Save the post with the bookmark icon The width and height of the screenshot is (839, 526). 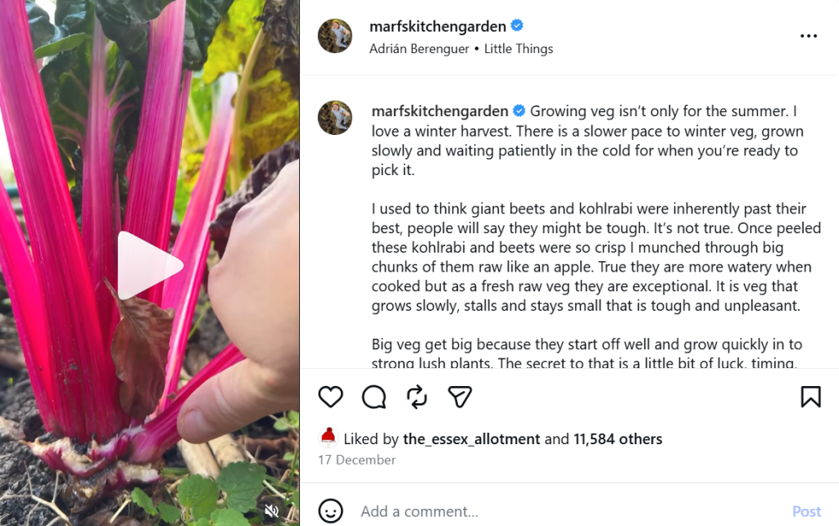(810, 397)
